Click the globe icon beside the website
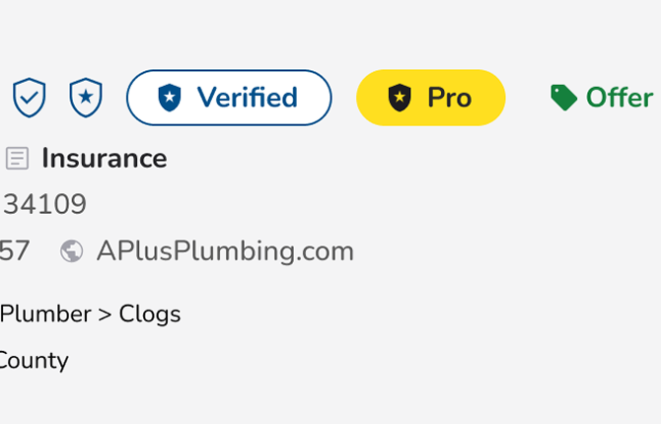The width and height of the screenshot is (661, 424). [71, 251]
